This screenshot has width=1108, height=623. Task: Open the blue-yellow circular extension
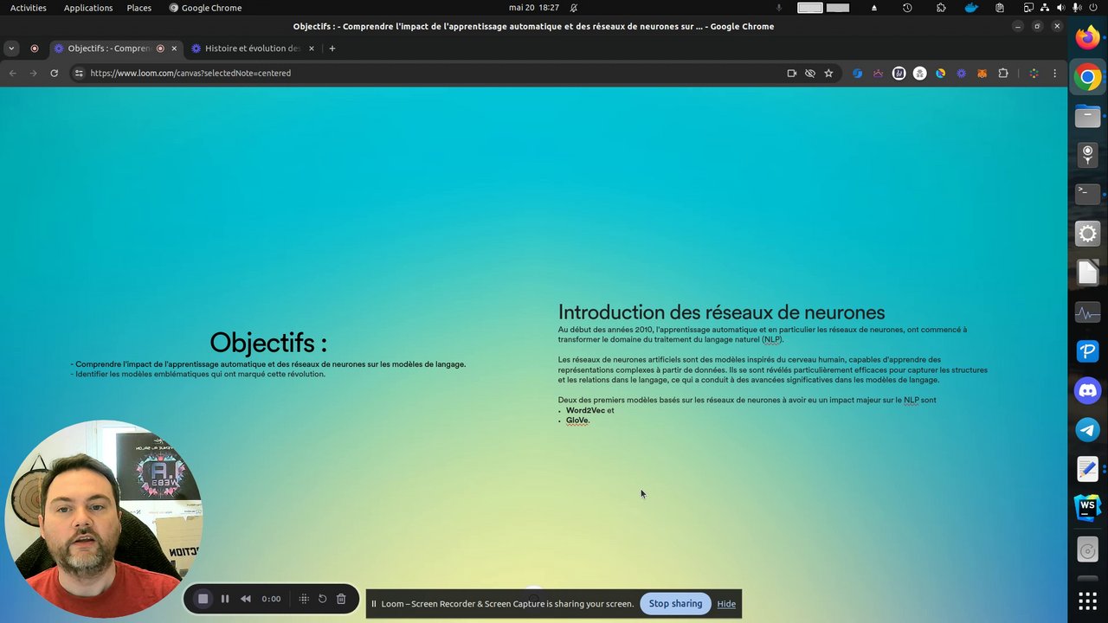tap(940, 74)
